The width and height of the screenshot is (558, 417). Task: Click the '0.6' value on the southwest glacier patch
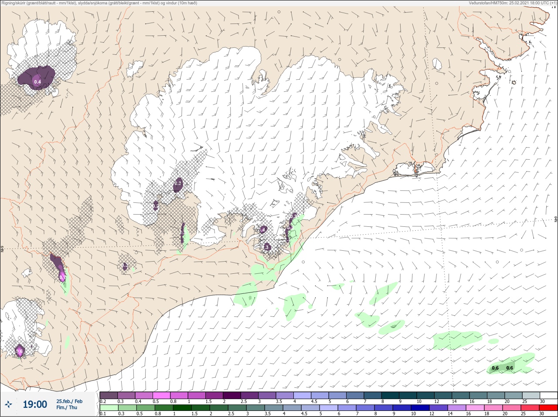[x=19, y=351]
